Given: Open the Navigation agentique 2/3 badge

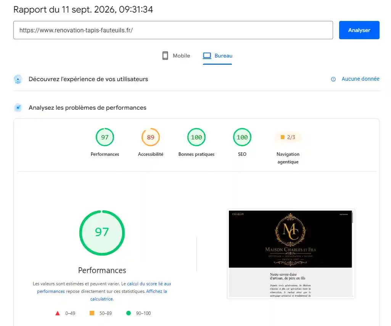Looking at the screenshot, I should click(288, 137).
